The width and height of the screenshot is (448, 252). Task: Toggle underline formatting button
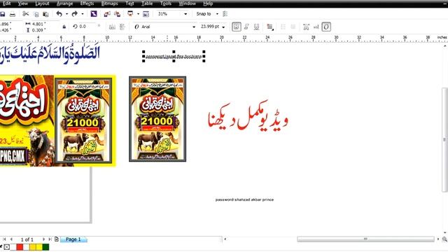257,27
